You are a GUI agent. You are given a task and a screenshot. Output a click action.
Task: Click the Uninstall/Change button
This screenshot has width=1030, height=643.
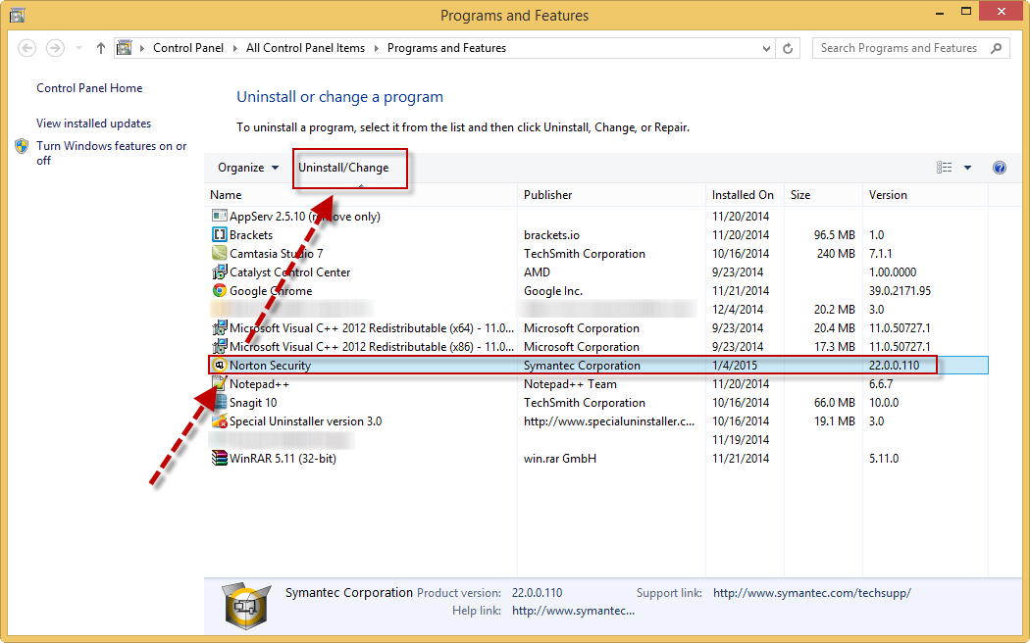[x=343, y=168]
